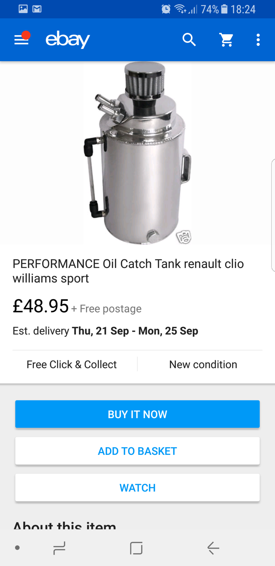Viewport: 275px width, 566px height.
Task: Click the WATCH button
Action: [137, 487]
